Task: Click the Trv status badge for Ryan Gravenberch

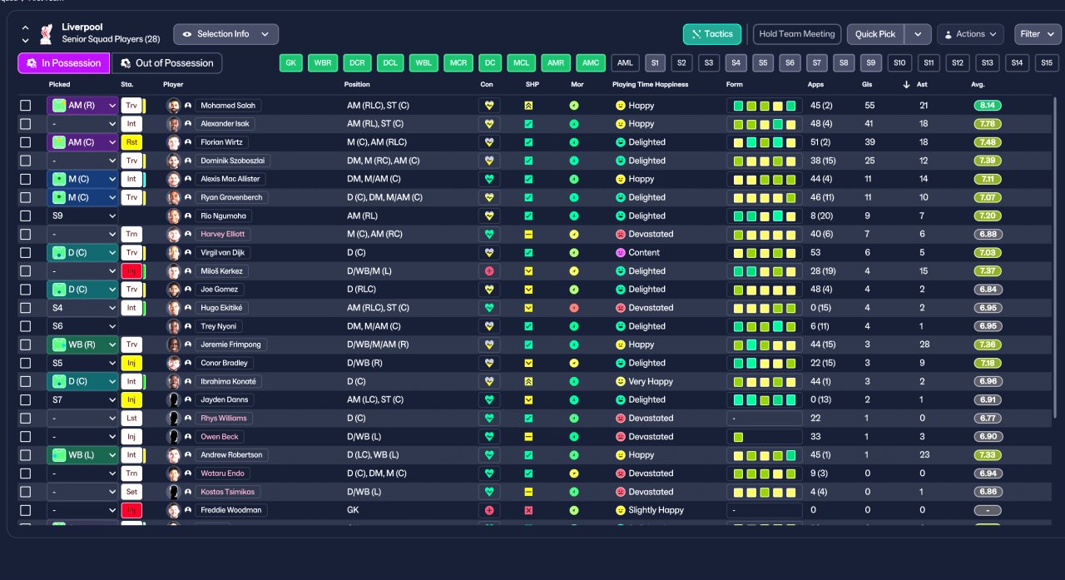Action: click(131, 198)
